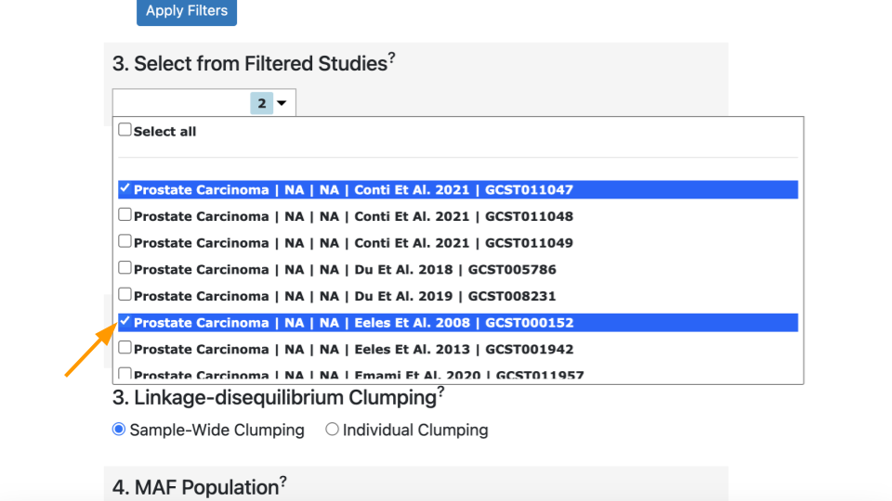The height and width of the screenshot is (501, 892).
Task: Select the Eeles Et Al. 2013 study row
Action: pos(458,349)
